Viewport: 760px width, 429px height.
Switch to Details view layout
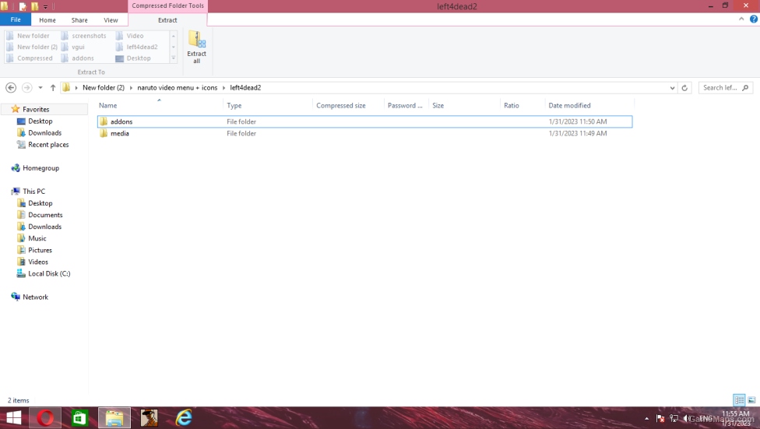[739, 400]
